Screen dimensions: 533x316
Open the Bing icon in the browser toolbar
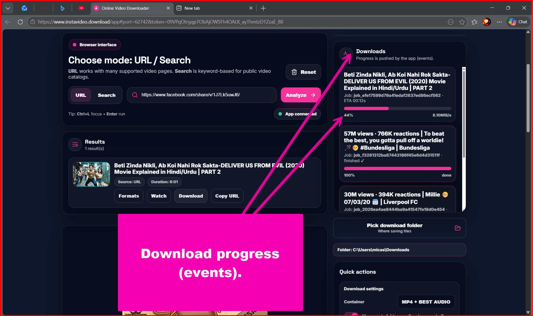pos(62,8)
